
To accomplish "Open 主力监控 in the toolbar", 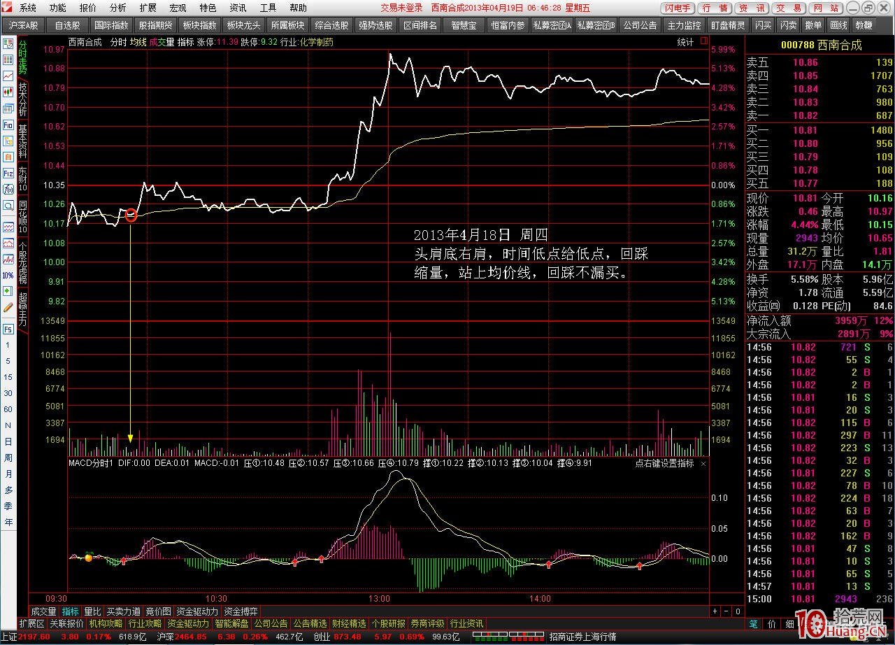I will [x=684, y=25].
